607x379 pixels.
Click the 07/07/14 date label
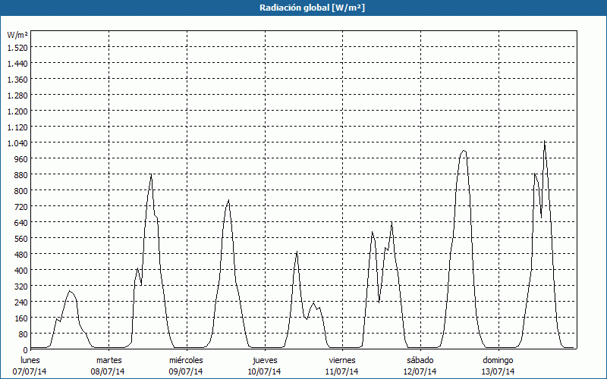point(30,371)
